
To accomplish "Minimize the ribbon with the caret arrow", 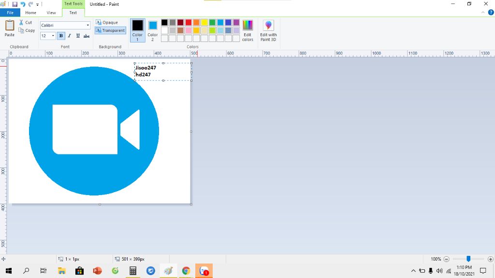I will [x=483, y=13].
